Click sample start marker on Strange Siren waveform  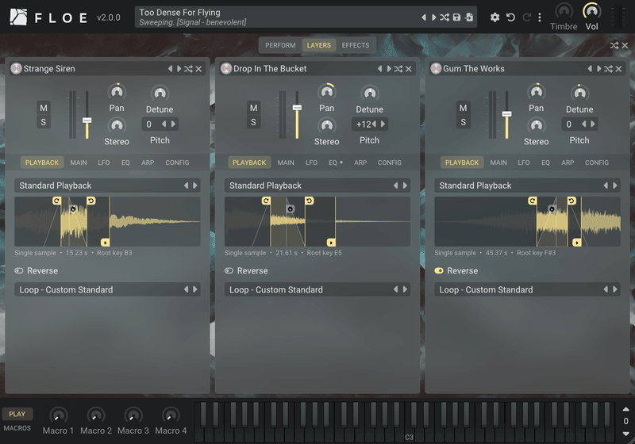[106, 243]
